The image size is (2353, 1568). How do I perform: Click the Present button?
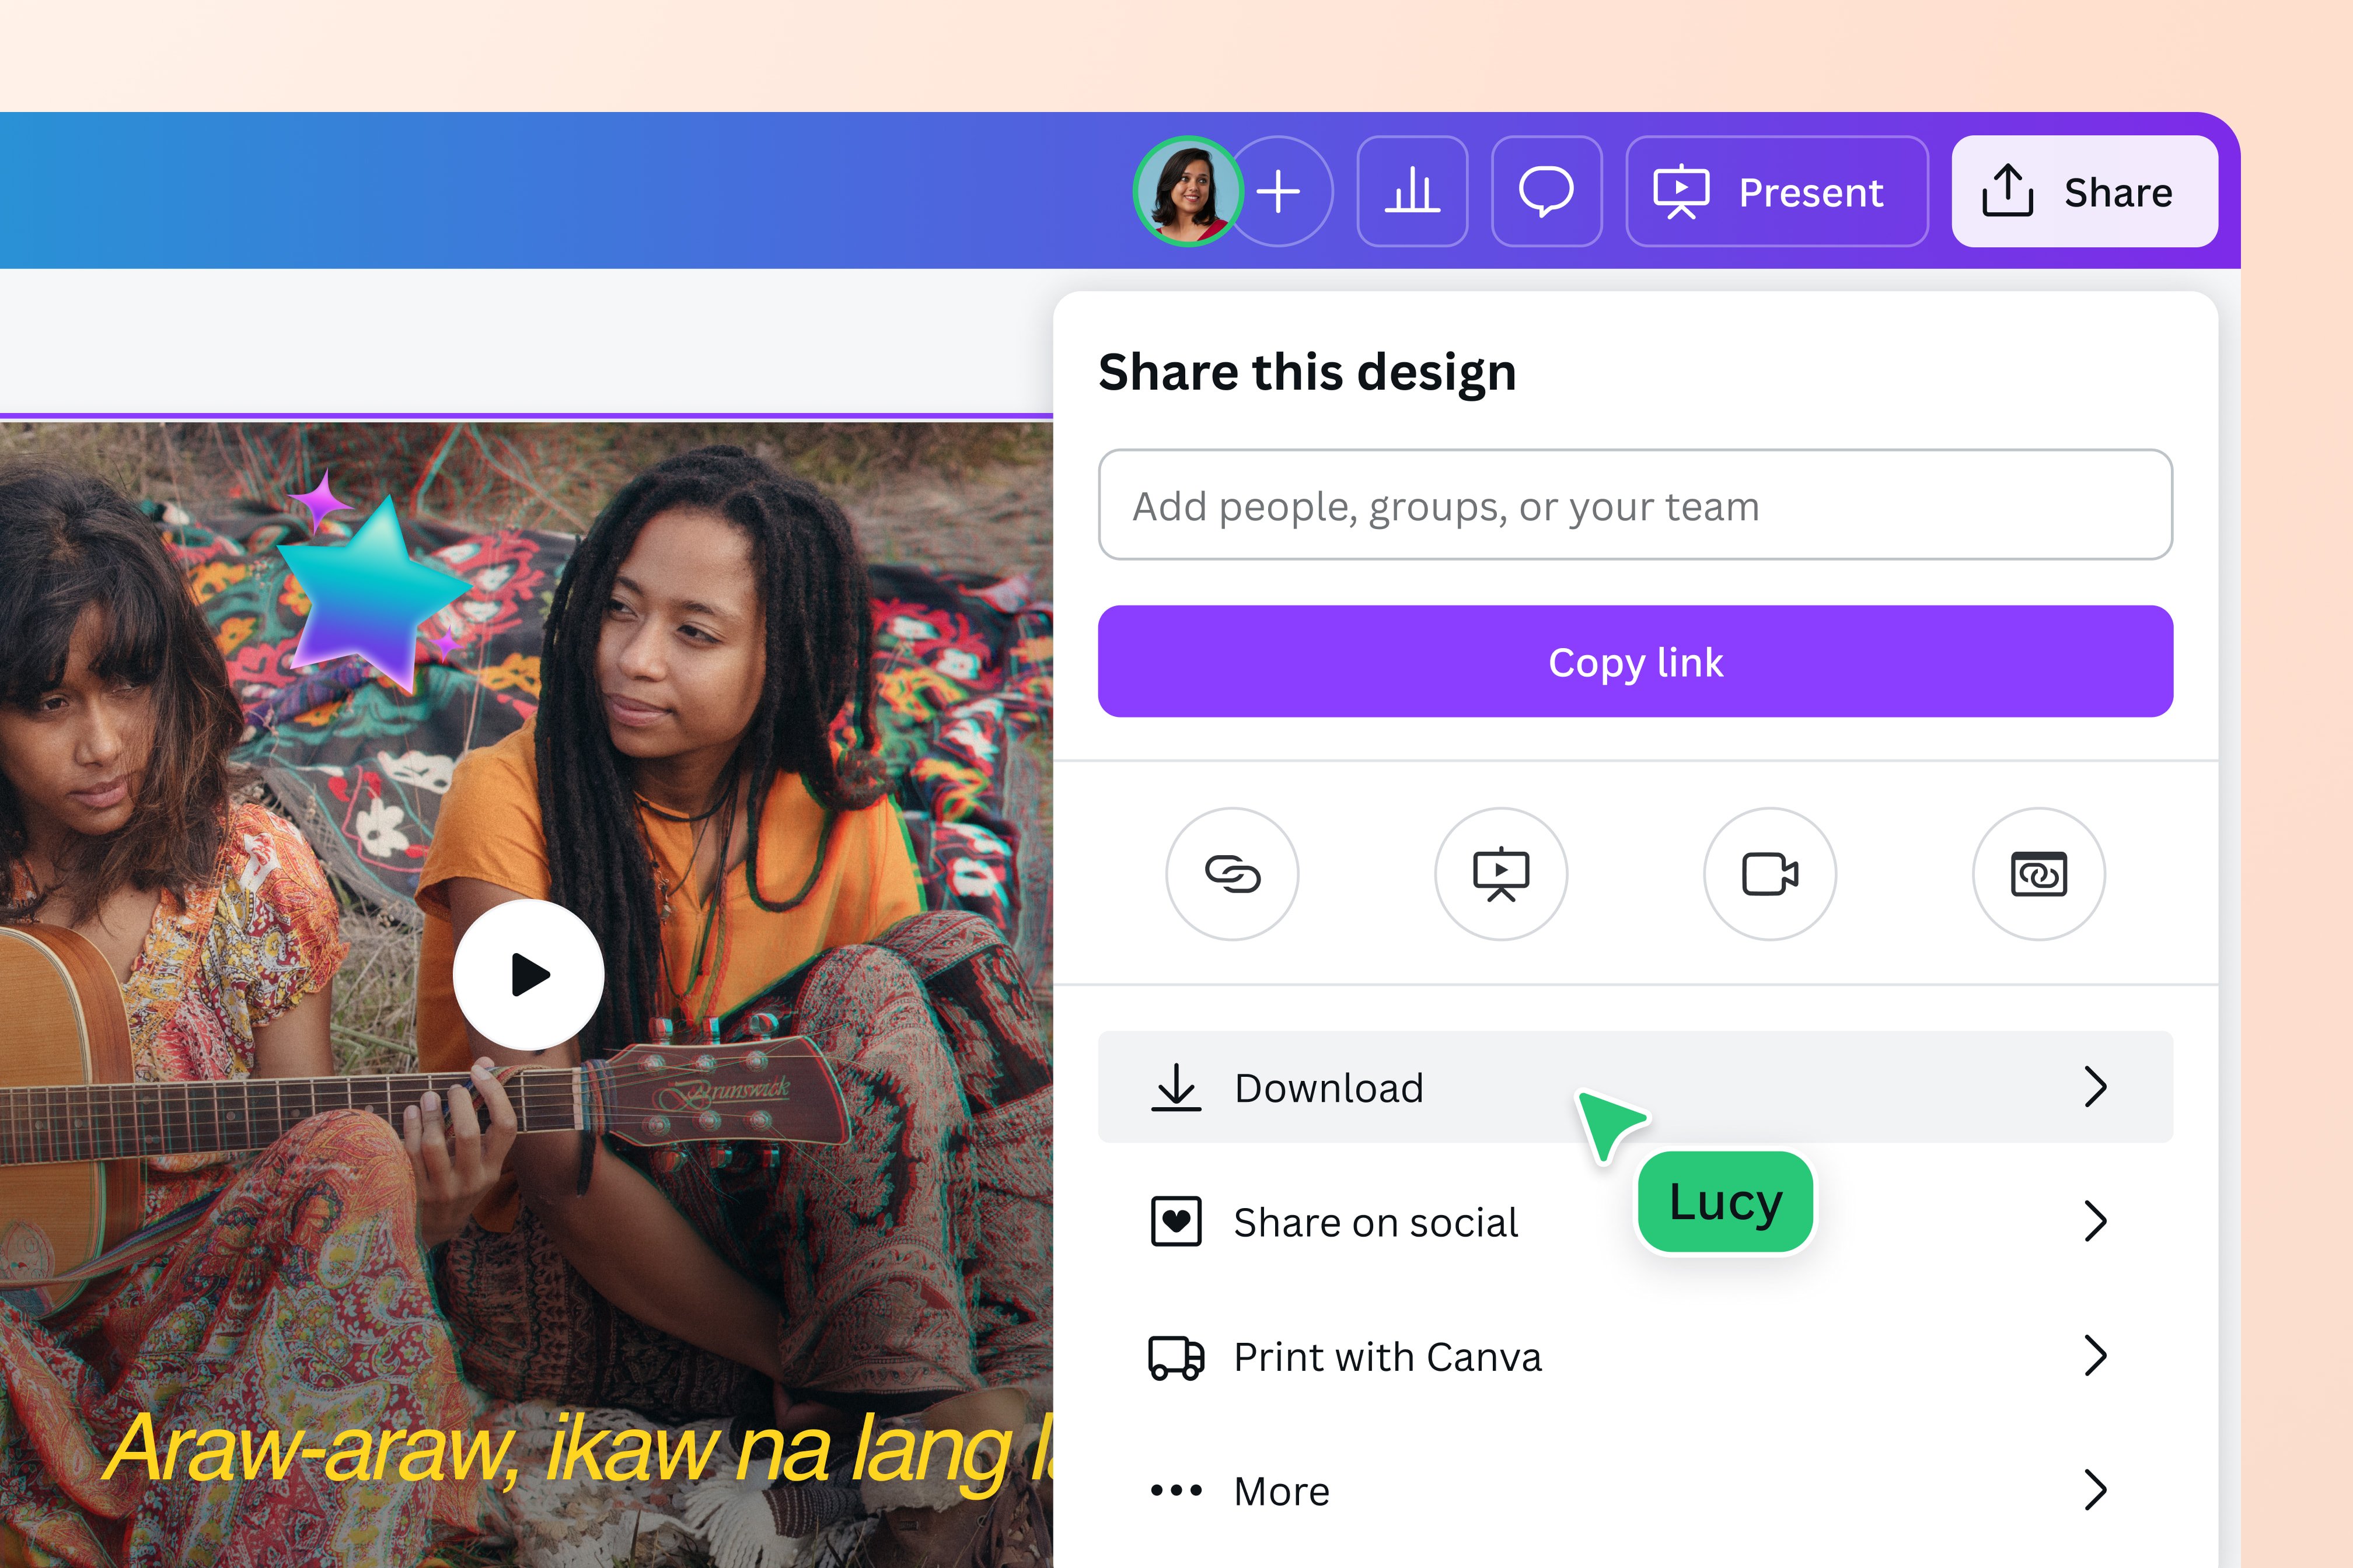(1776, 192)
